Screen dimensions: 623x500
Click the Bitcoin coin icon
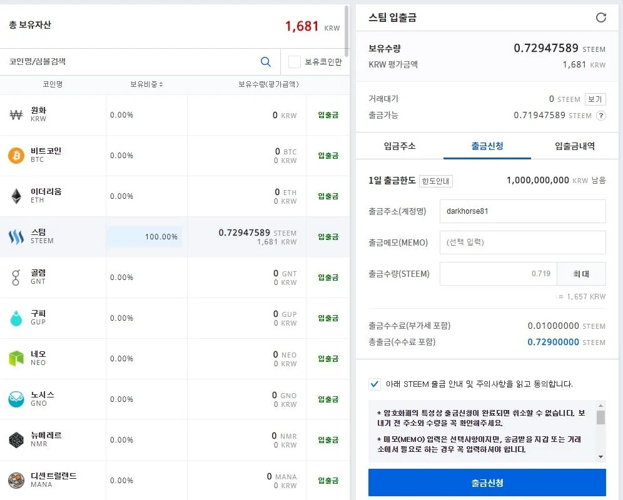pyautogui.click(x=16, y=156)
